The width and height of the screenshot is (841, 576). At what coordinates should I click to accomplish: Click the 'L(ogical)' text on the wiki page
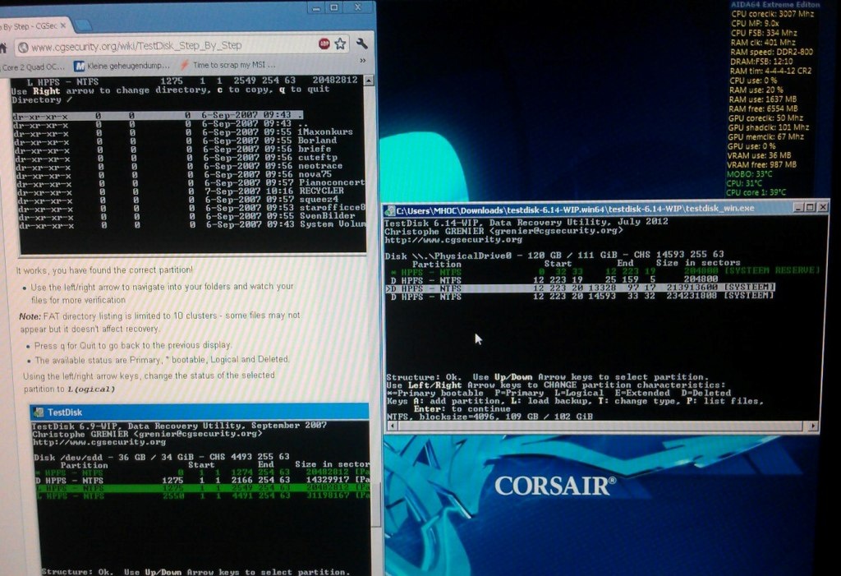pos(90,389)
